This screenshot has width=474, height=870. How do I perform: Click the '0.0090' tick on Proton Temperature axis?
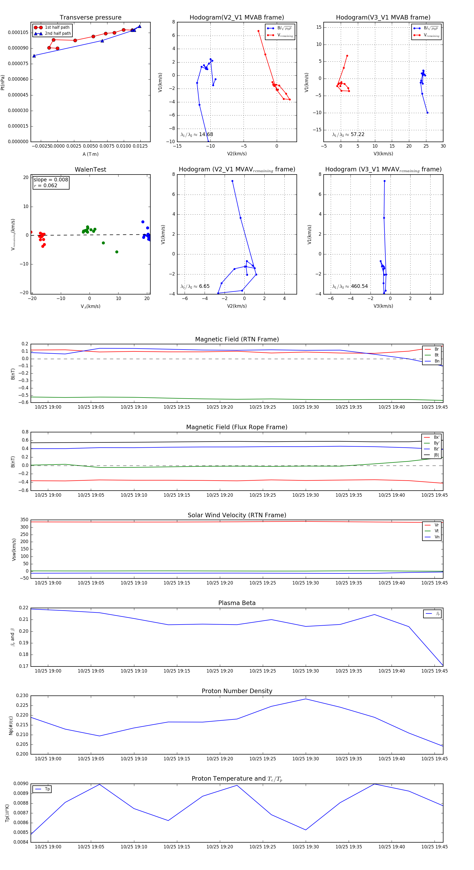coord(21,784)
